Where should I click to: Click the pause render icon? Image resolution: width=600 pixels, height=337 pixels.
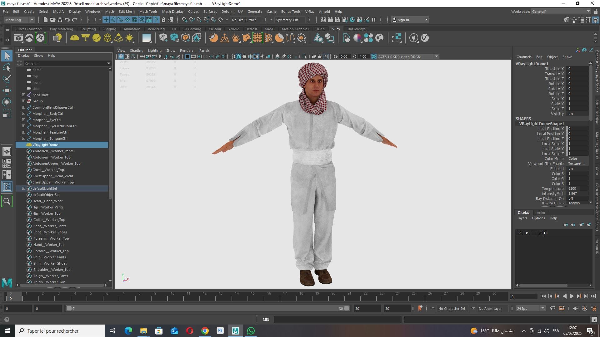pyautogui.click(x=374, y=20)
